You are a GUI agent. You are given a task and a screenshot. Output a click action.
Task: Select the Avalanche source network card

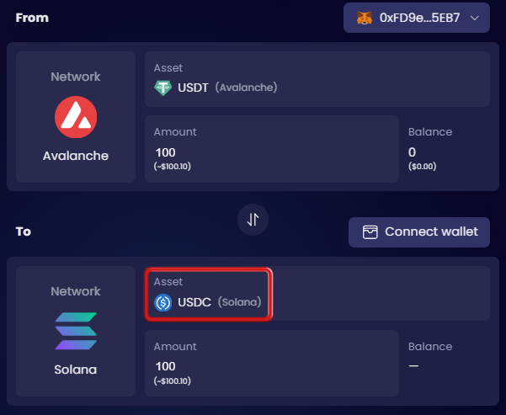click(x=76, y=117)
